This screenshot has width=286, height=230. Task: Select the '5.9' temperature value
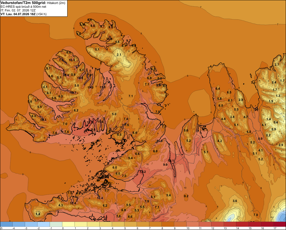[82, 24]
